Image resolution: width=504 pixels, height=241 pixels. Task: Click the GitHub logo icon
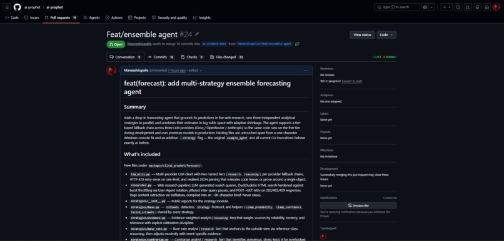pyautogui.click(x=18, y=7)
